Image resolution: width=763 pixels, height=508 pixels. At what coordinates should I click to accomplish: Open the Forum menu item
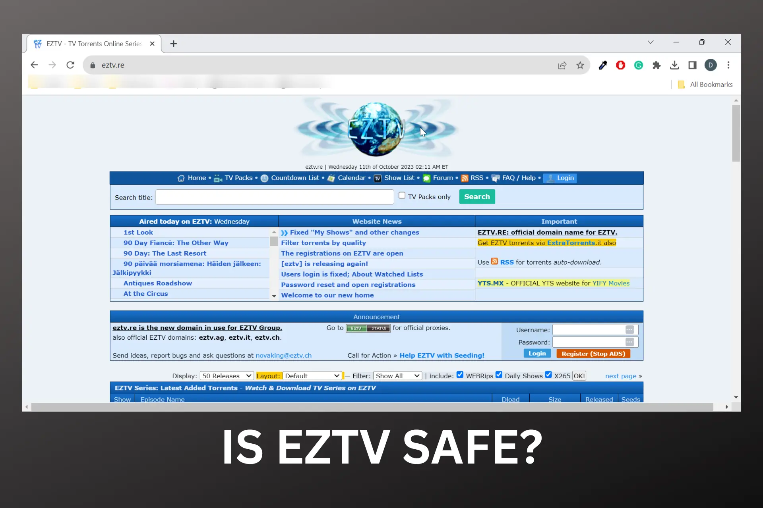tap(443, 177)
